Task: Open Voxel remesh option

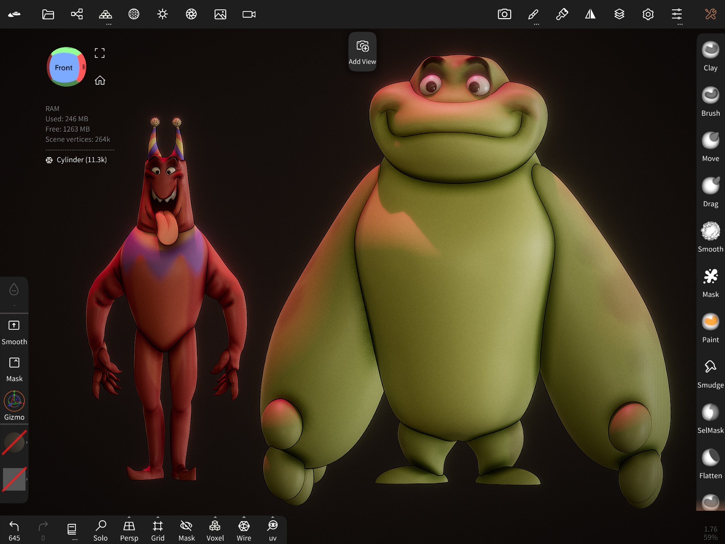Action: [215, 531]
